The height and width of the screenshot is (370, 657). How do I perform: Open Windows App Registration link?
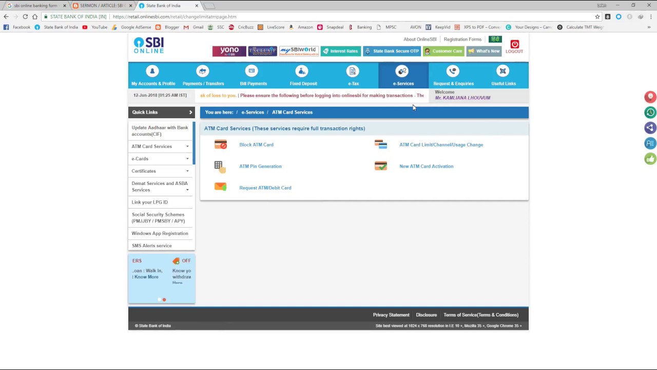tap(160, 233)
